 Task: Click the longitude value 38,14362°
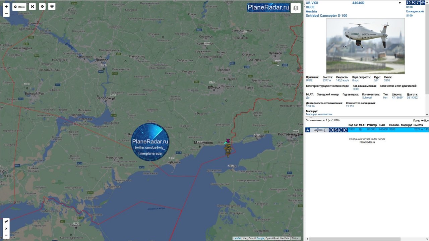click(x=413, y=98)
